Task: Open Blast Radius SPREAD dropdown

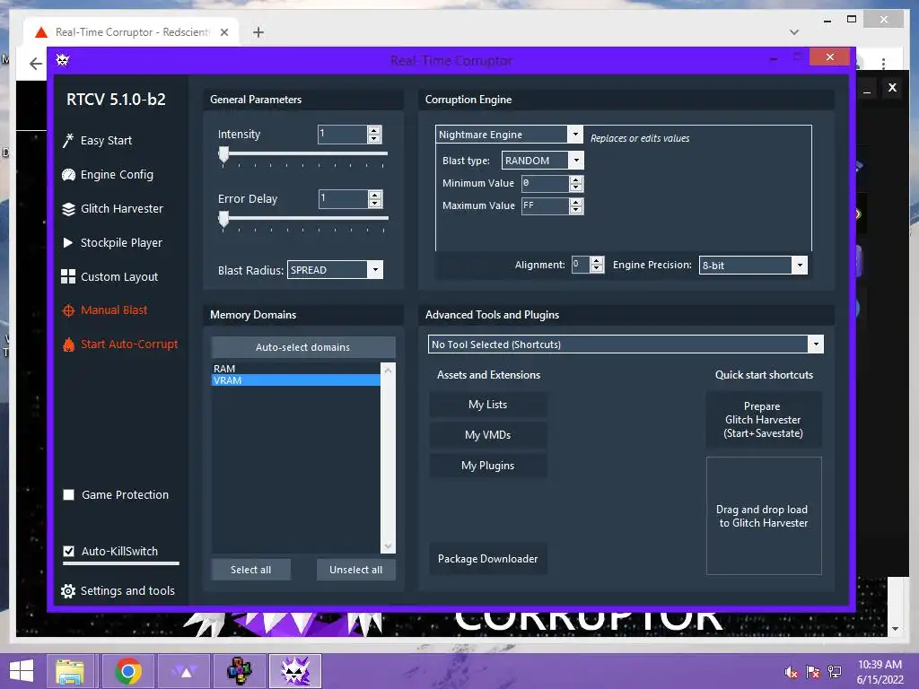Action: (x=376, y=269)
